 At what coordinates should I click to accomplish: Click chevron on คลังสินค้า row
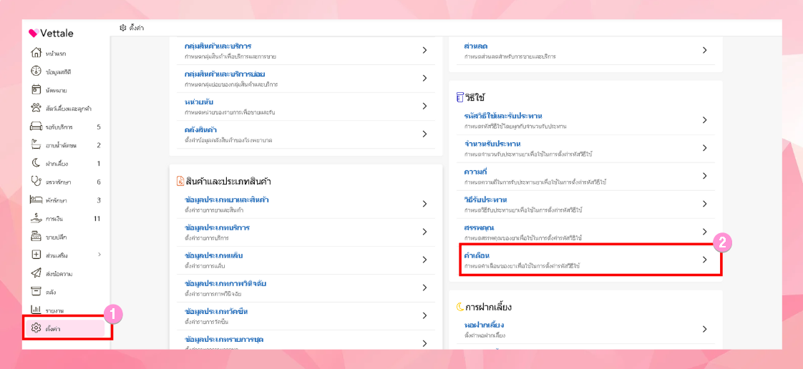pyautogui.click(x=424, y=134)
